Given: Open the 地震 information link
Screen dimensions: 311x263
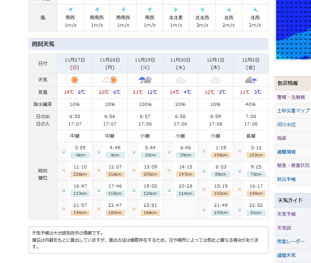Looking at the screenshot, I should pyautogui.click(x=282, y=138).
